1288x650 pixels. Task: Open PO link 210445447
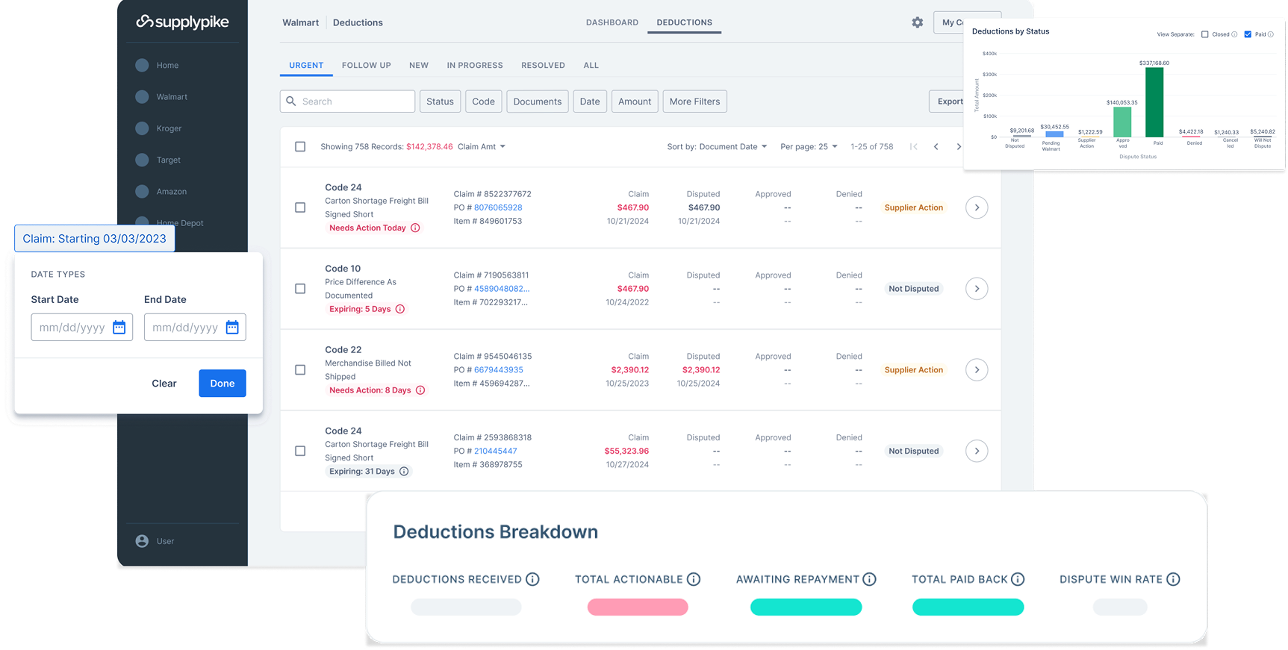[496, 451]
